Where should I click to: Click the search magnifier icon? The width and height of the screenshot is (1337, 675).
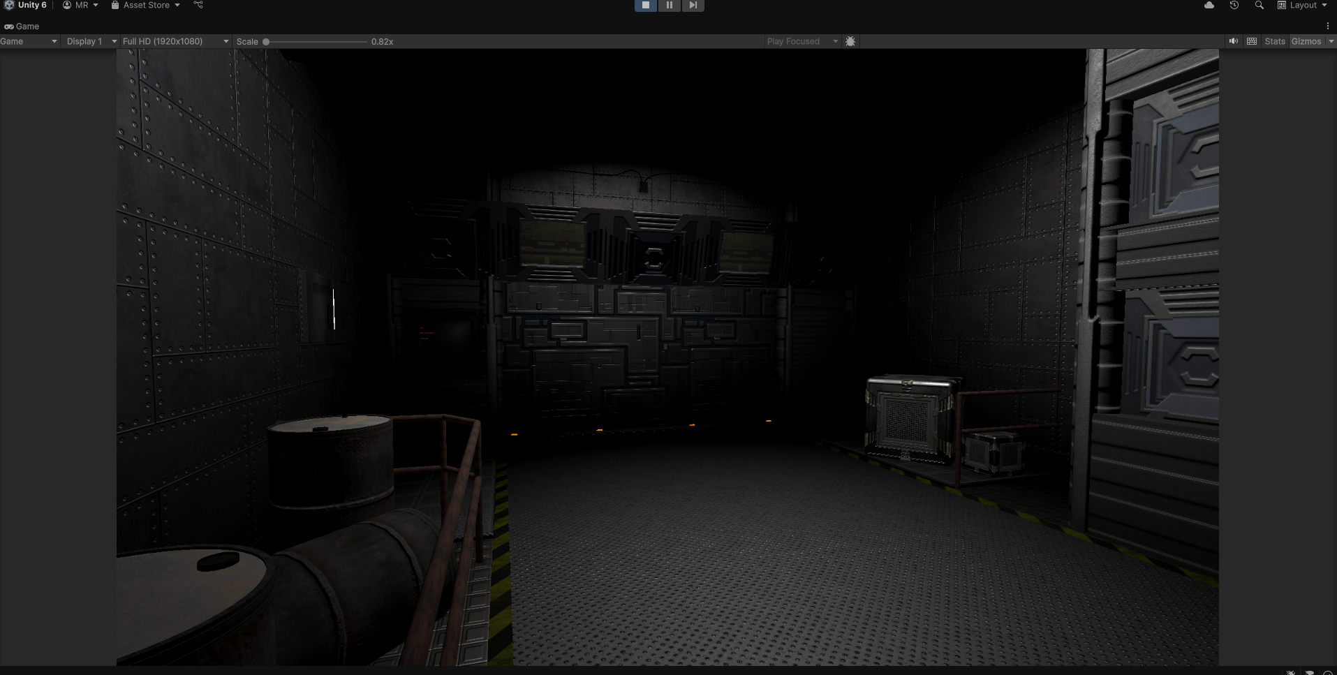tap(1259, 5)
